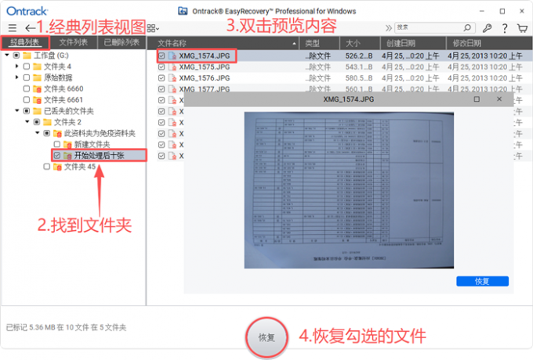
Task: Collapse the 已丢失的文件夹 tree node
Action: [x=16, y=110]
